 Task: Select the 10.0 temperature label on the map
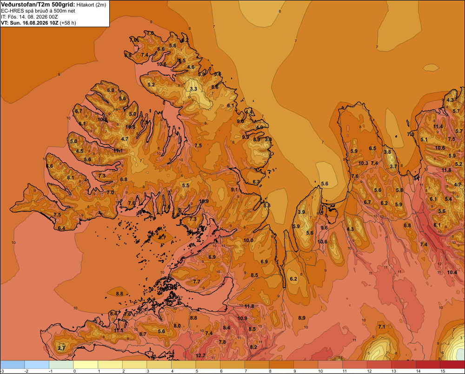(x=248, y=240)
